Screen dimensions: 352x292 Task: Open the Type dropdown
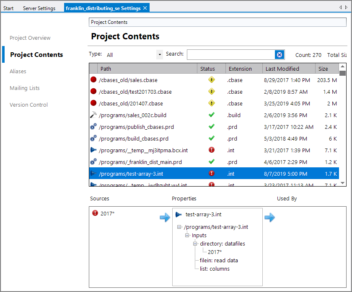click(x=159, y=54)
